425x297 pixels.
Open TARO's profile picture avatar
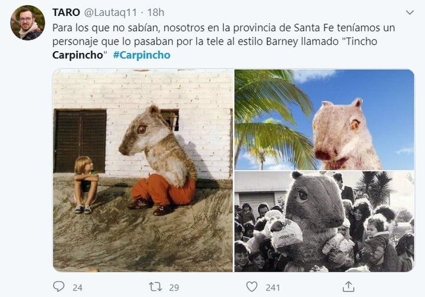28,23
